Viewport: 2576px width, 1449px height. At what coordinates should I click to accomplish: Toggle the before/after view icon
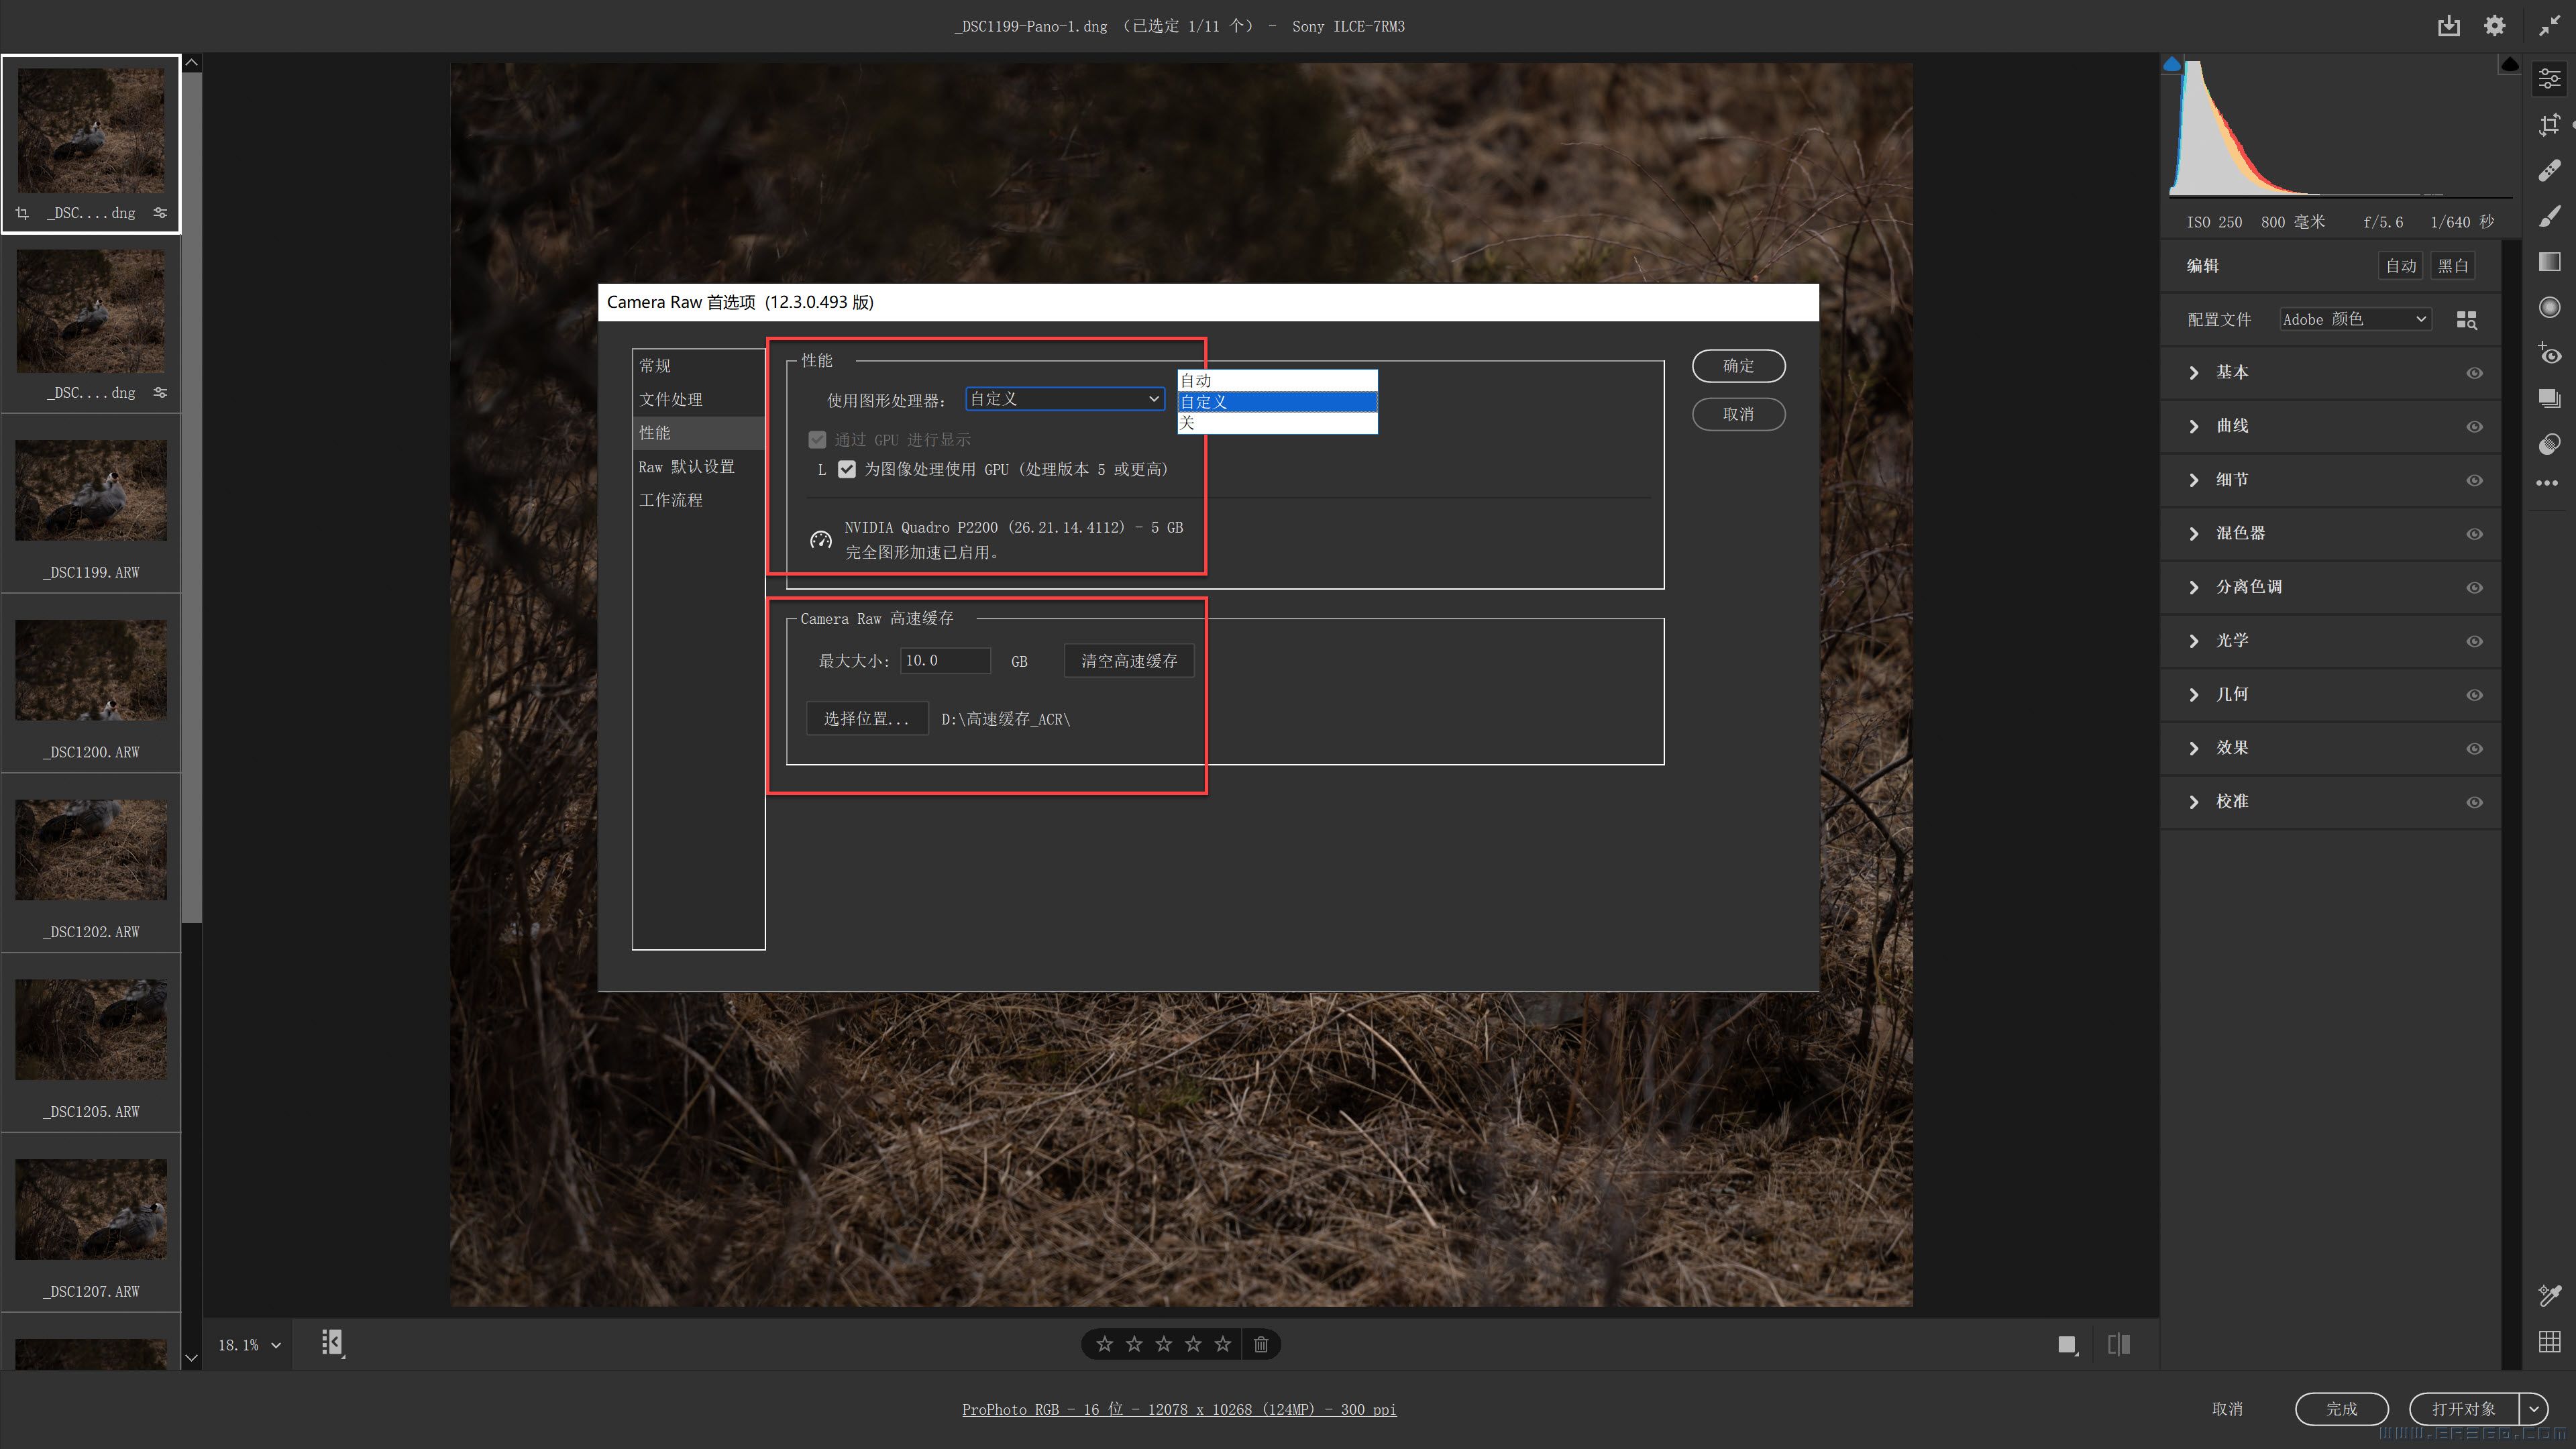click(x=2118, y=1344)
